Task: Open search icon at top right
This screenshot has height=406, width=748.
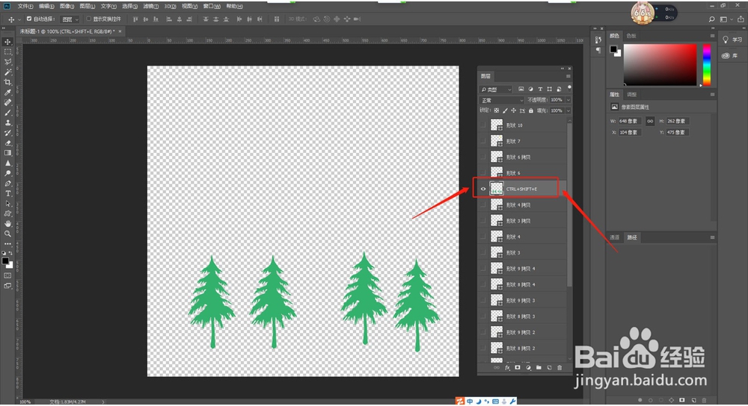Action: tap(711, 19)
